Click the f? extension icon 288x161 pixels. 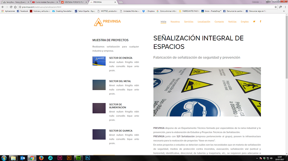tap(281, 7)
